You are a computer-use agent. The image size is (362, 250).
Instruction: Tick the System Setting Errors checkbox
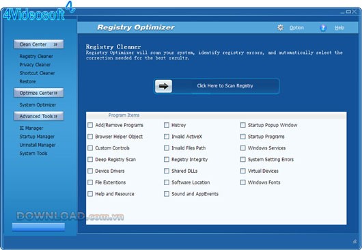[x=243, y=160]
